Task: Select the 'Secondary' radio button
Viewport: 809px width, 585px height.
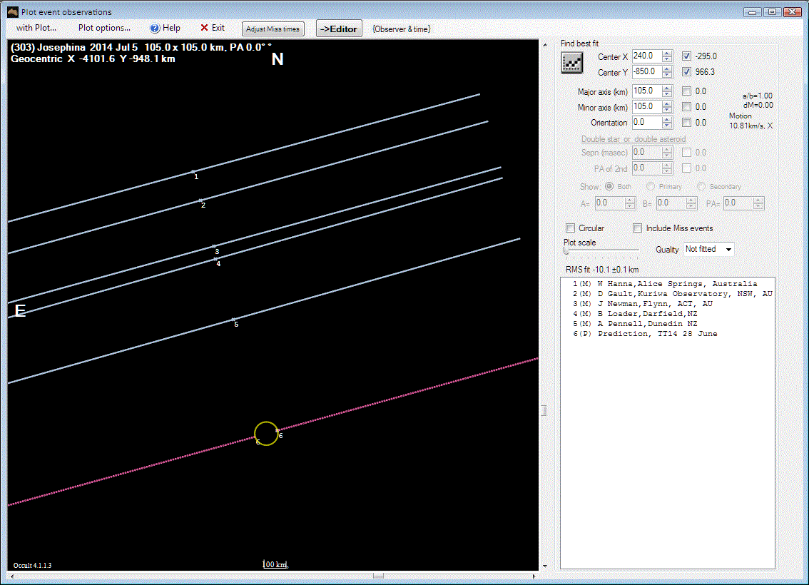Action: pyautogui.click(x=701, y=186)
